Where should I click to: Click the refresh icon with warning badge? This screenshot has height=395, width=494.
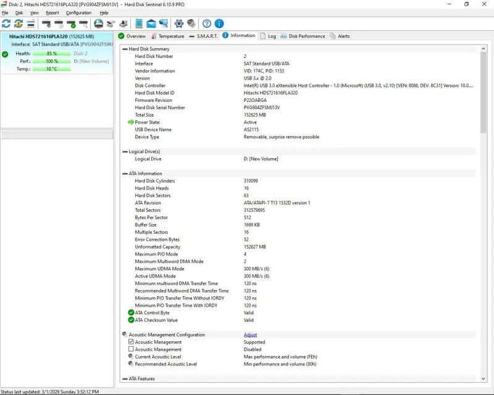(x=19, y=23)
